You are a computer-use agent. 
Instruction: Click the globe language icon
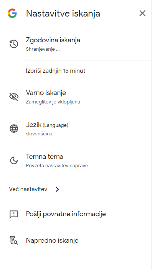[x=14, y=128]
